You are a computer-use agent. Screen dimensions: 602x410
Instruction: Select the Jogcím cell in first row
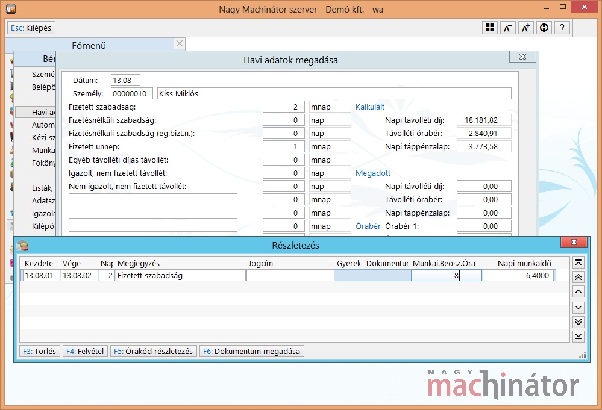pyautogui.click(x=290, y=276)
